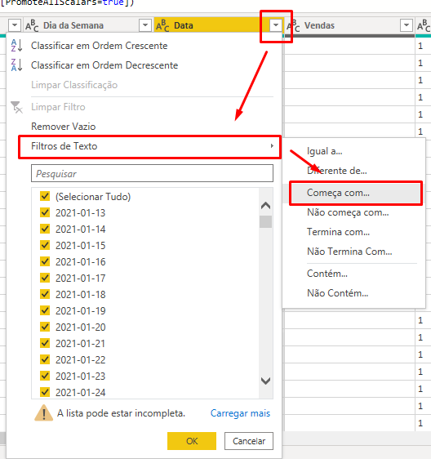Click the date list scrollbar thumb
431x459 pixels.
pyautogui.click(x=265, y=221)
